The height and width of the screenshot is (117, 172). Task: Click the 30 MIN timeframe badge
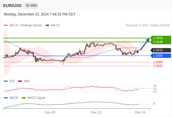tap(31, 6)
